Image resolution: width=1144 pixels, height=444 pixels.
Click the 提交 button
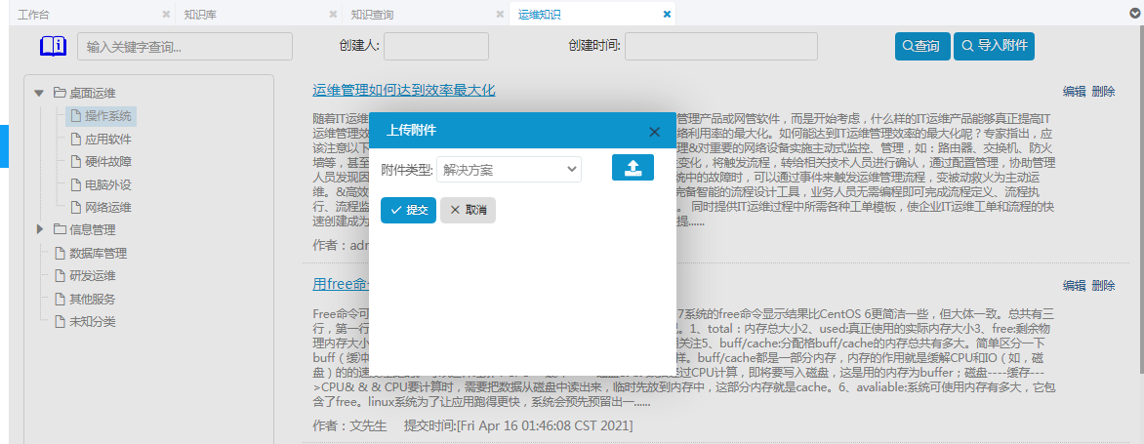408,210
